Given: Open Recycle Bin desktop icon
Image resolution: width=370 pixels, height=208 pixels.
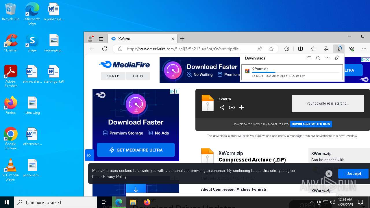Looking at the screenshot, I should [x=11, y=12].
